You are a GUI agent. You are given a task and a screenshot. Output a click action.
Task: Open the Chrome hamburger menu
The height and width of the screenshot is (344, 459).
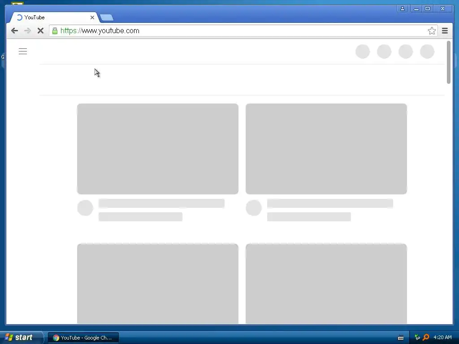(x=445, y=31)
